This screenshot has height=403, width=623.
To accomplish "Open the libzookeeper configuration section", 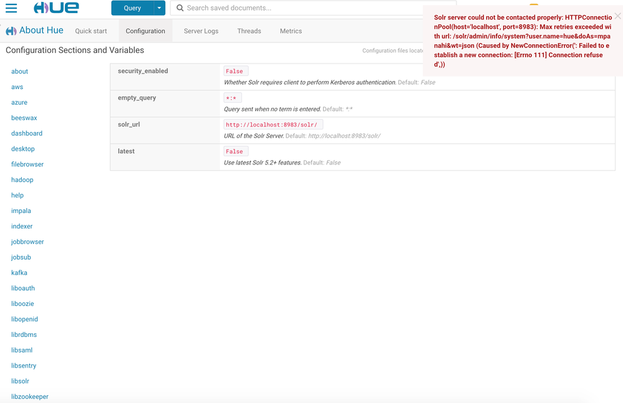I will [29, 396].
